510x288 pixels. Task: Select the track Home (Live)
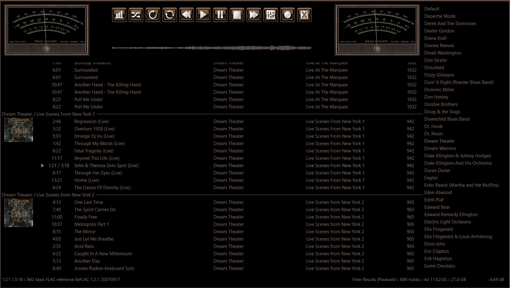tap(87, 180)
